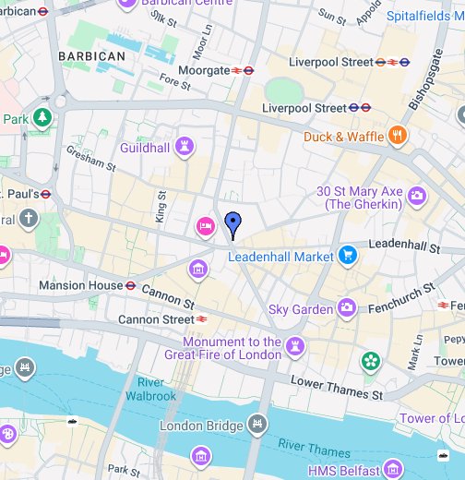Open the Sky Garden camera icon

347,308
